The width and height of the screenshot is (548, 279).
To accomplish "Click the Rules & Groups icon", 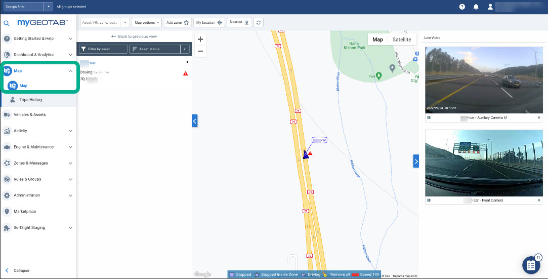I will click(7, 179).
